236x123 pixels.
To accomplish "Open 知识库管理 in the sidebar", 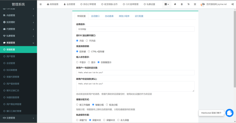I will (12, 70).
